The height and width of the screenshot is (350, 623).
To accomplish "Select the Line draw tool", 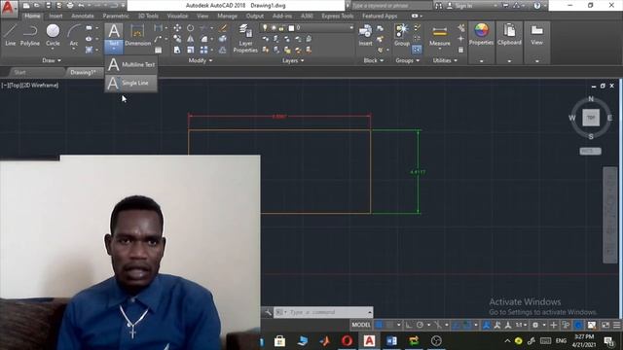I will point(10,35).
